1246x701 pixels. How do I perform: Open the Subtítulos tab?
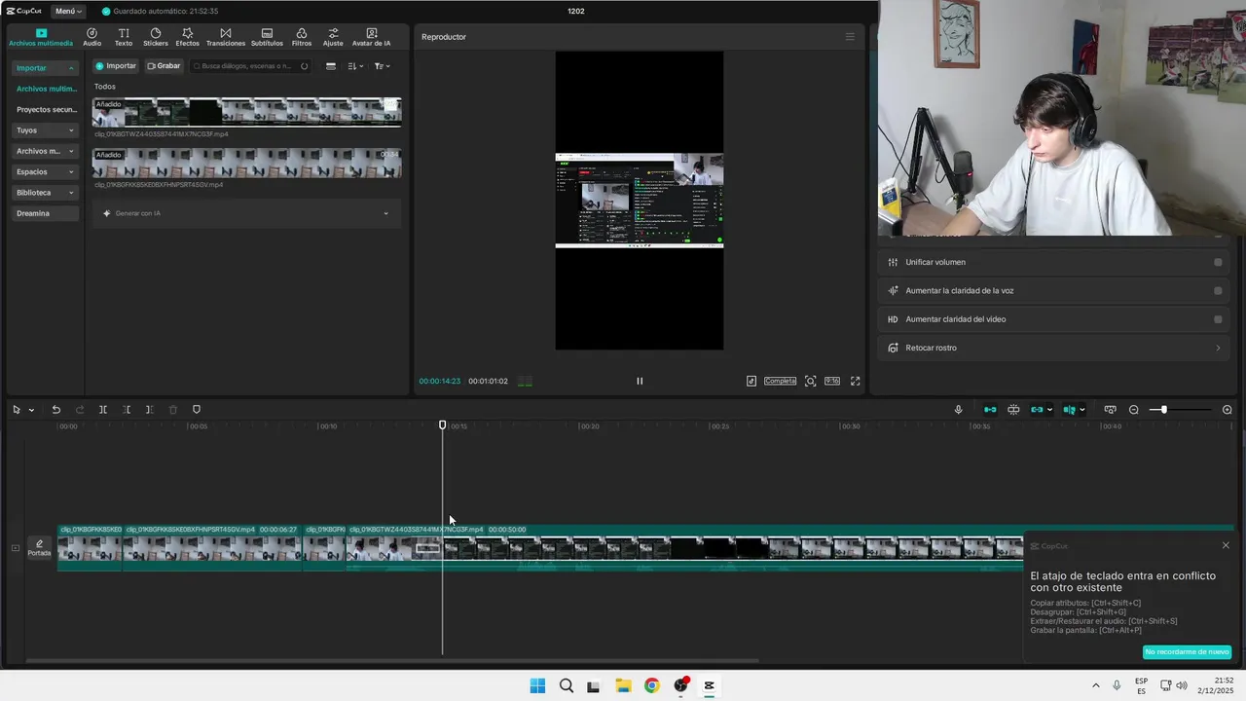pyautogui.click(x=267, y=37)
